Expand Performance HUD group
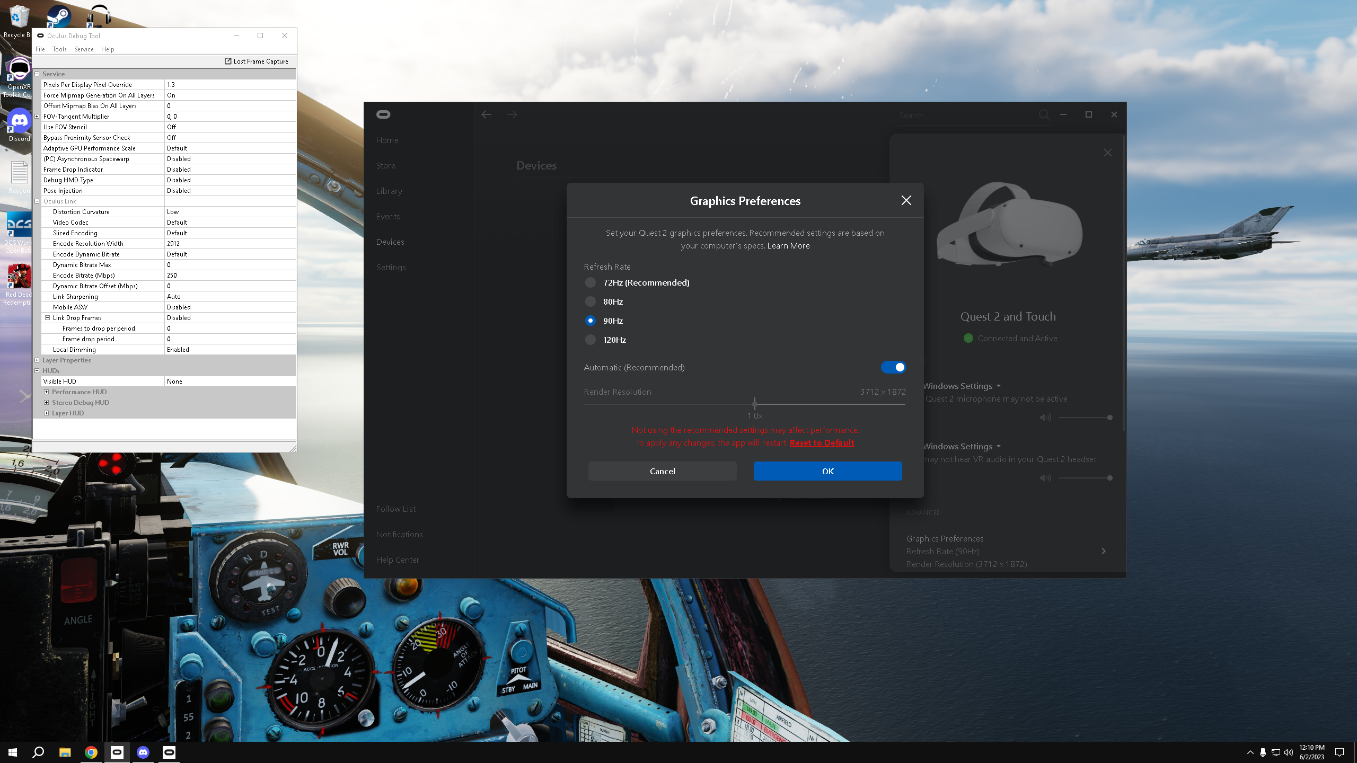The height and width of the screenshot is (763, 1357). [47, 392]
